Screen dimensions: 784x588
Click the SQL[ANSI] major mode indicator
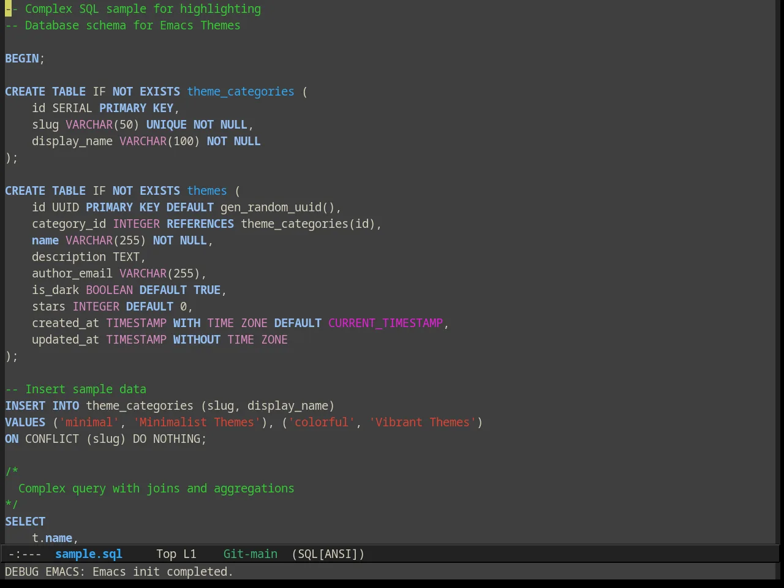[328, 554]
